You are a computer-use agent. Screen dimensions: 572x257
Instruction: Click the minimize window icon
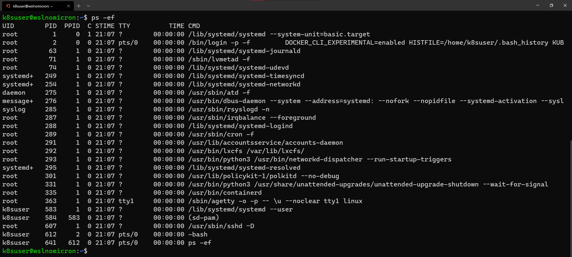click(x=537, y=5)
